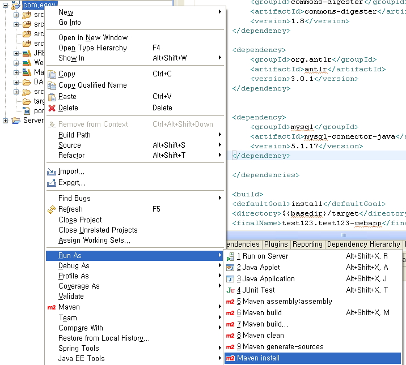The height and width of the screenshot is (365, 406).
Task: Choose Close Project menu entry
Action: point(135,220)
